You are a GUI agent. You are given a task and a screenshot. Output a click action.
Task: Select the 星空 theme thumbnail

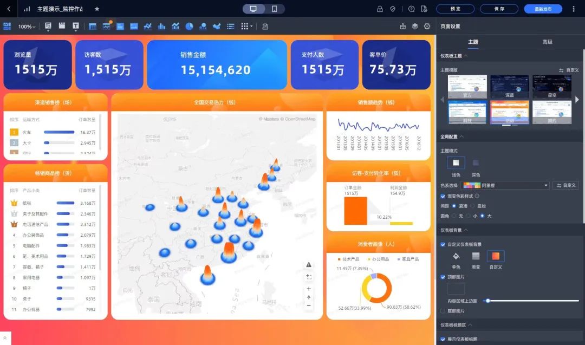click(552, 87)
